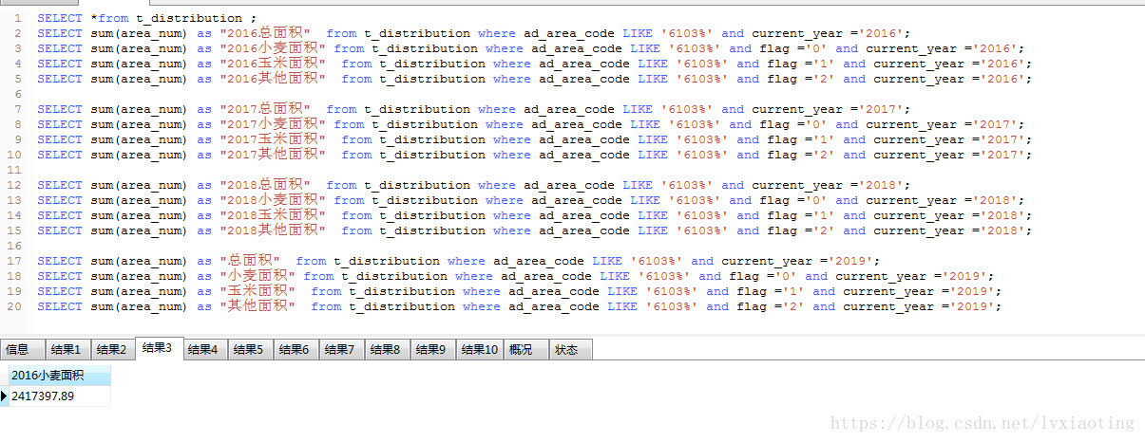Switch to the 结果4 tab
This screenshot has height=442, width=1145.
click(204, 350)
